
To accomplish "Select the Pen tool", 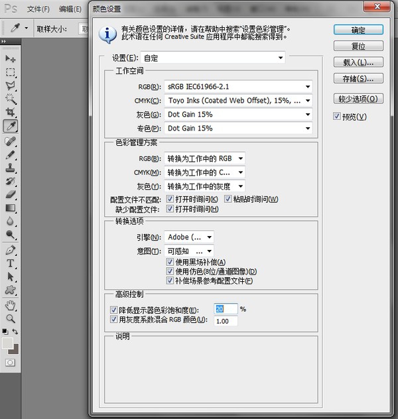I will pos(11,250).
